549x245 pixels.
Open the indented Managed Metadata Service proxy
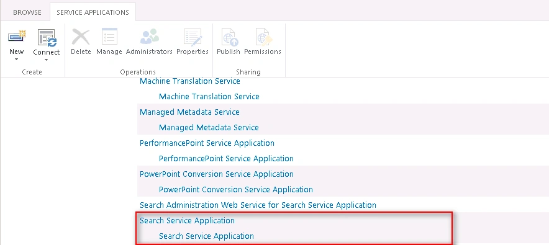point(209,128)
